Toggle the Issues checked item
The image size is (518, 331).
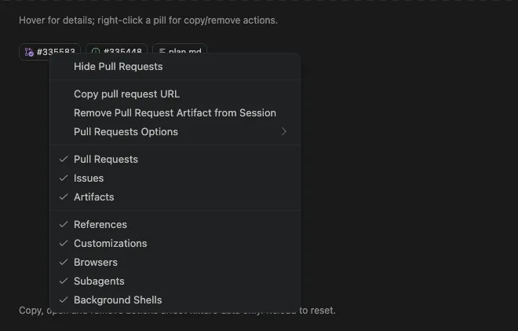coord(175,178)
